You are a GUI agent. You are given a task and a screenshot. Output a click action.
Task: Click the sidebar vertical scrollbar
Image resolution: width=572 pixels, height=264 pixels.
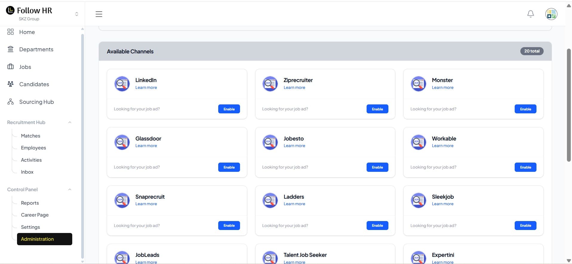tap(82, 146)
